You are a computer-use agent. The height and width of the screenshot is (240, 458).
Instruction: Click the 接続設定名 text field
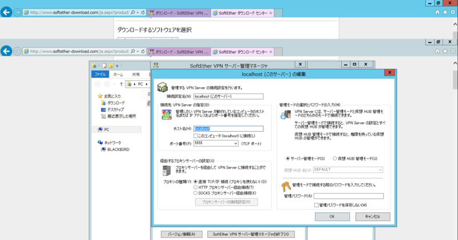pyautogui.click(x=228, y=96)
